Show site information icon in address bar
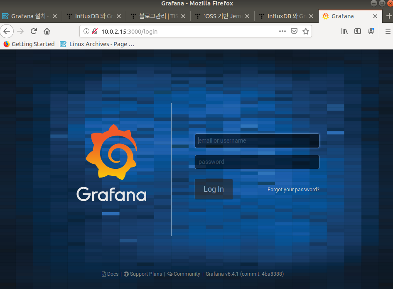 pos(86,31)
